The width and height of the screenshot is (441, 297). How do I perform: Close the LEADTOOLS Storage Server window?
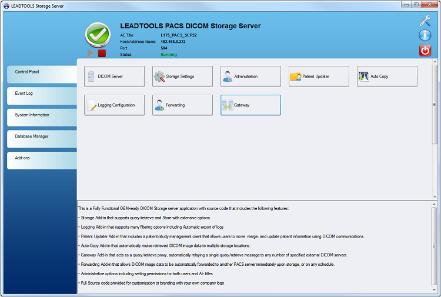[429, 5]
